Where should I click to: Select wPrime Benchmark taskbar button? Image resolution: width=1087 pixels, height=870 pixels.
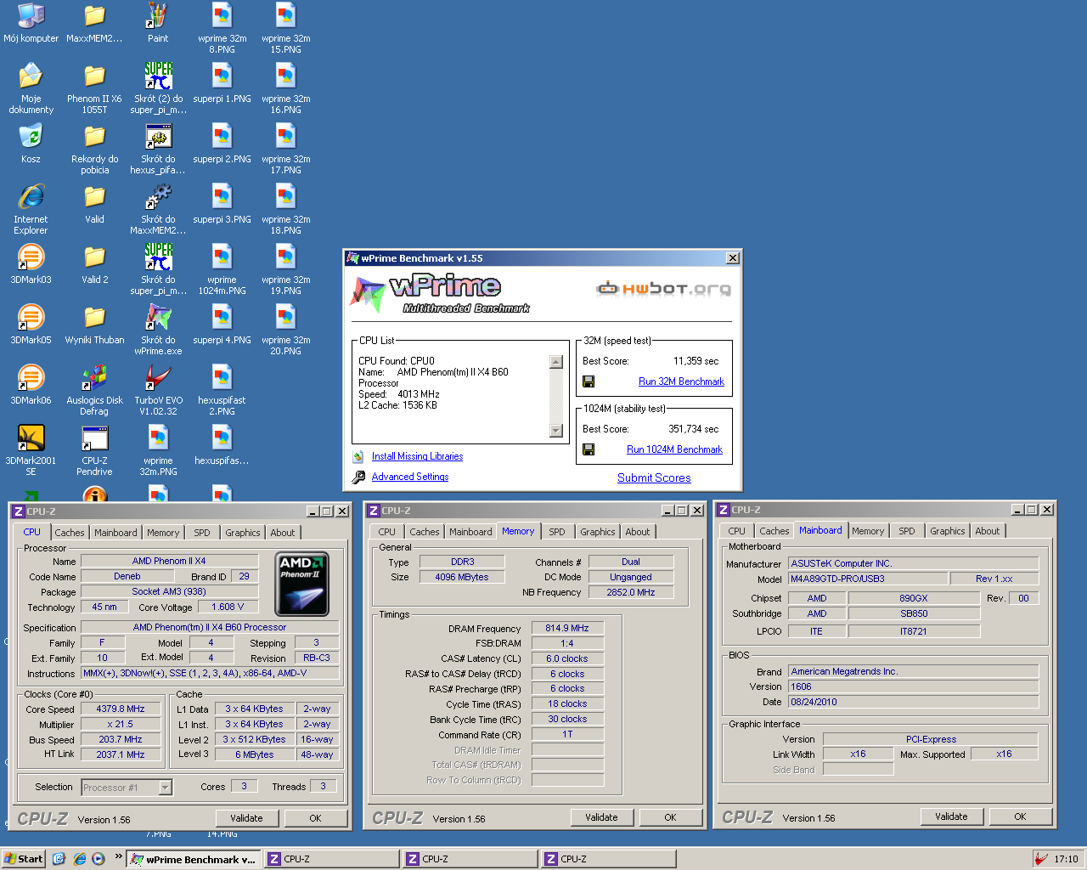pos(194,859)
